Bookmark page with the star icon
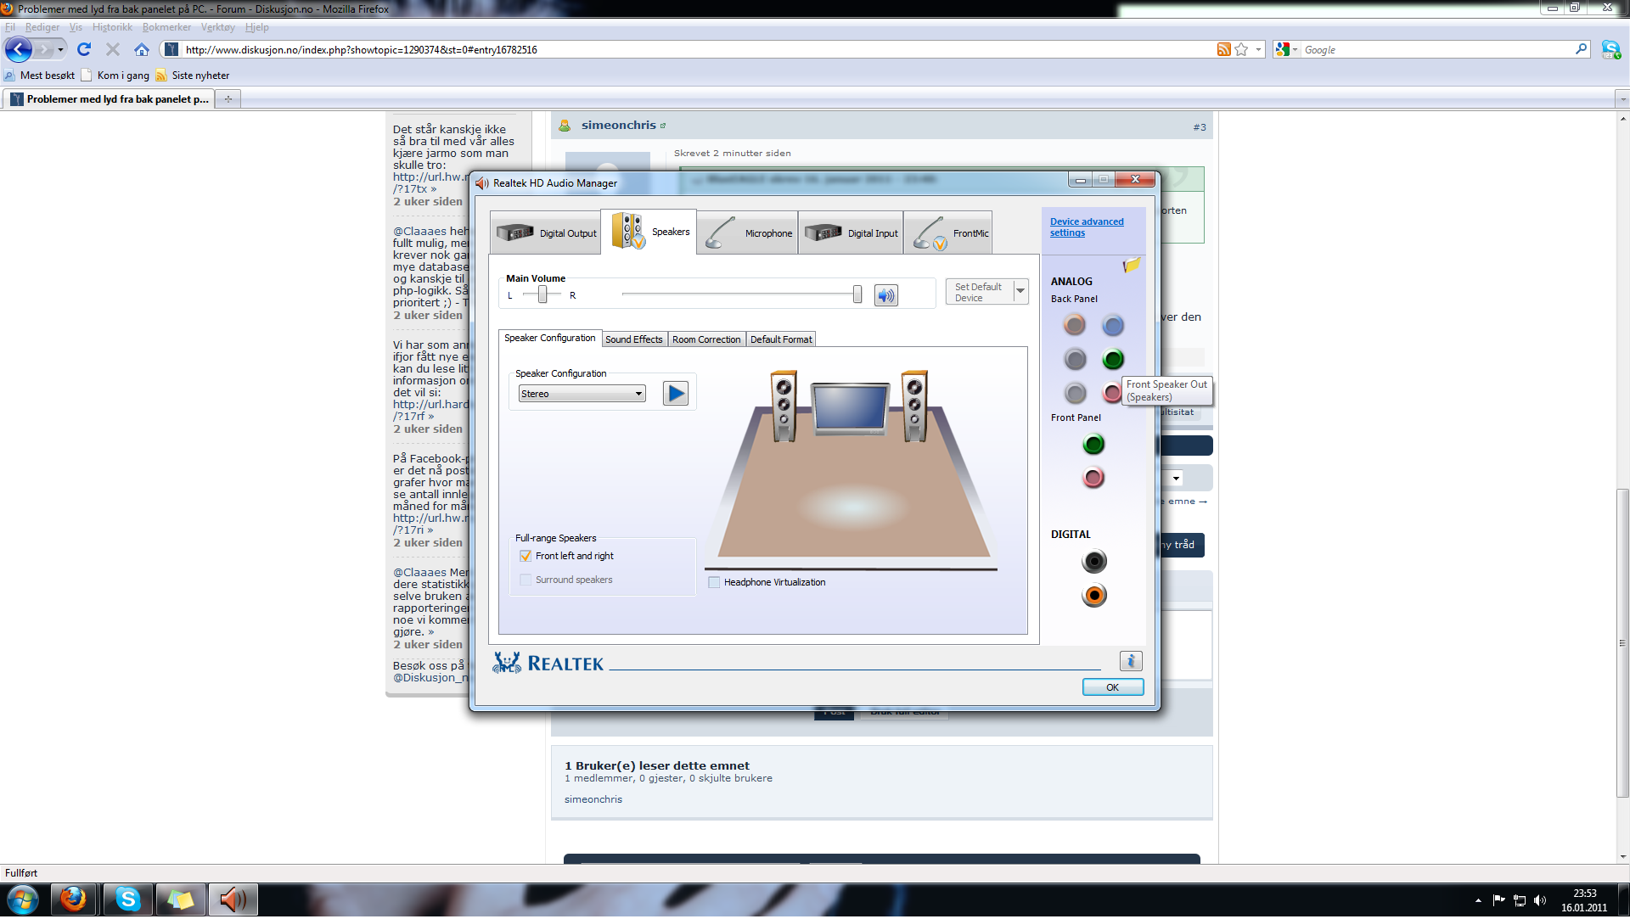 [1241, 49]
